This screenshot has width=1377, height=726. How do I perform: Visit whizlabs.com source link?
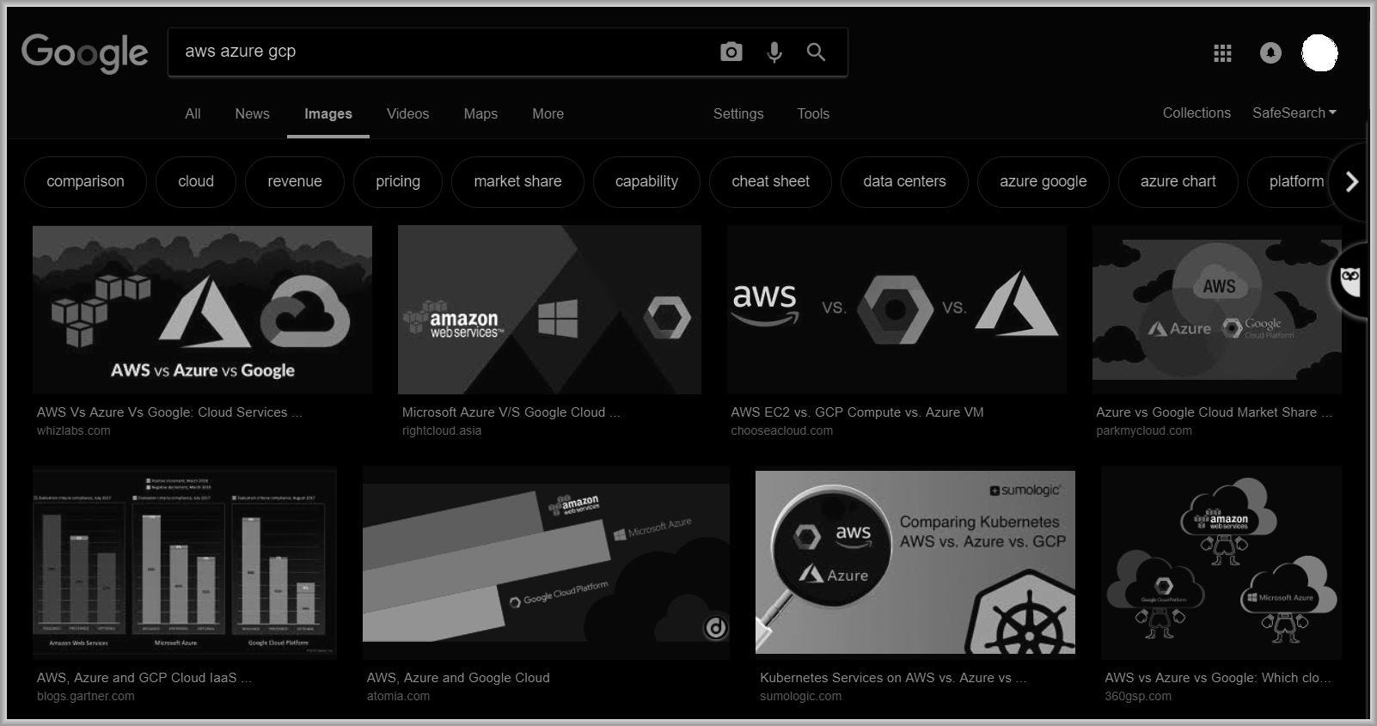(x=73, y=430)
